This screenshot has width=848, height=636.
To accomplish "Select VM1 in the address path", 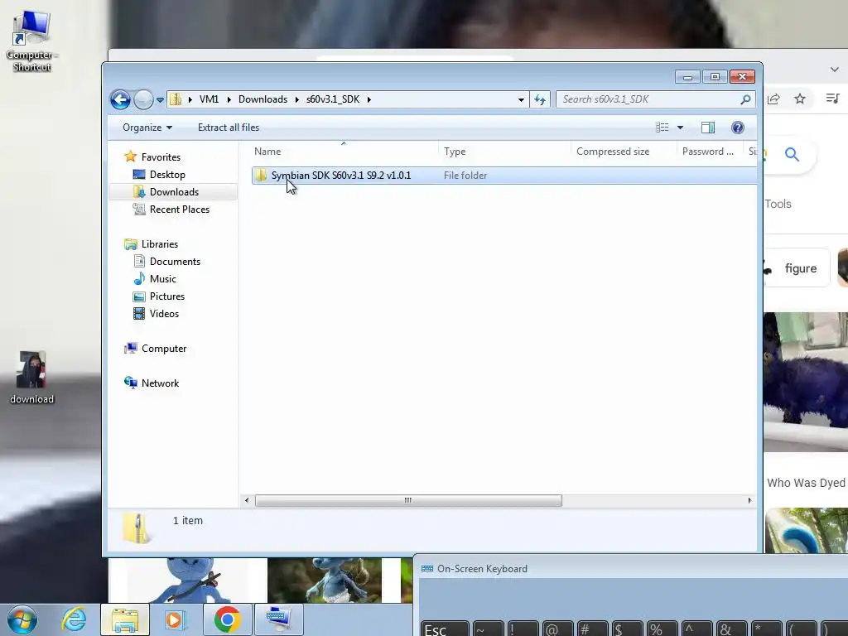I will (209, 99).
